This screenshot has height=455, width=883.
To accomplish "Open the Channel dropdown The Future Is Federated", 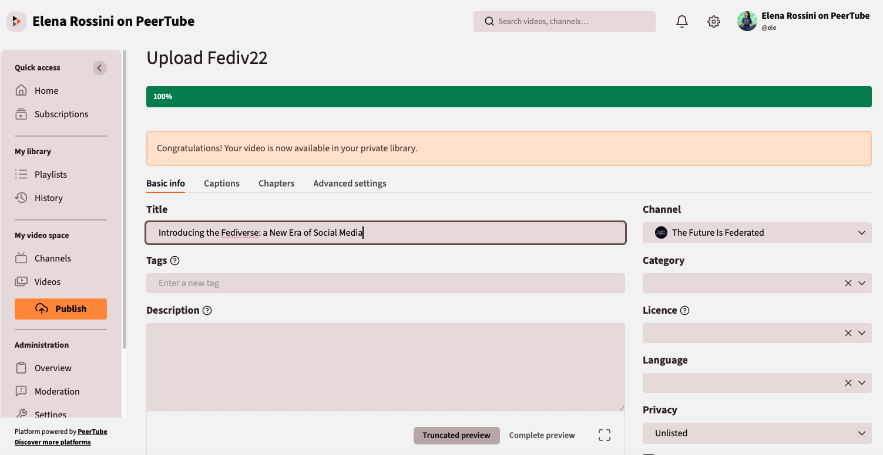I will pos(757,233).
